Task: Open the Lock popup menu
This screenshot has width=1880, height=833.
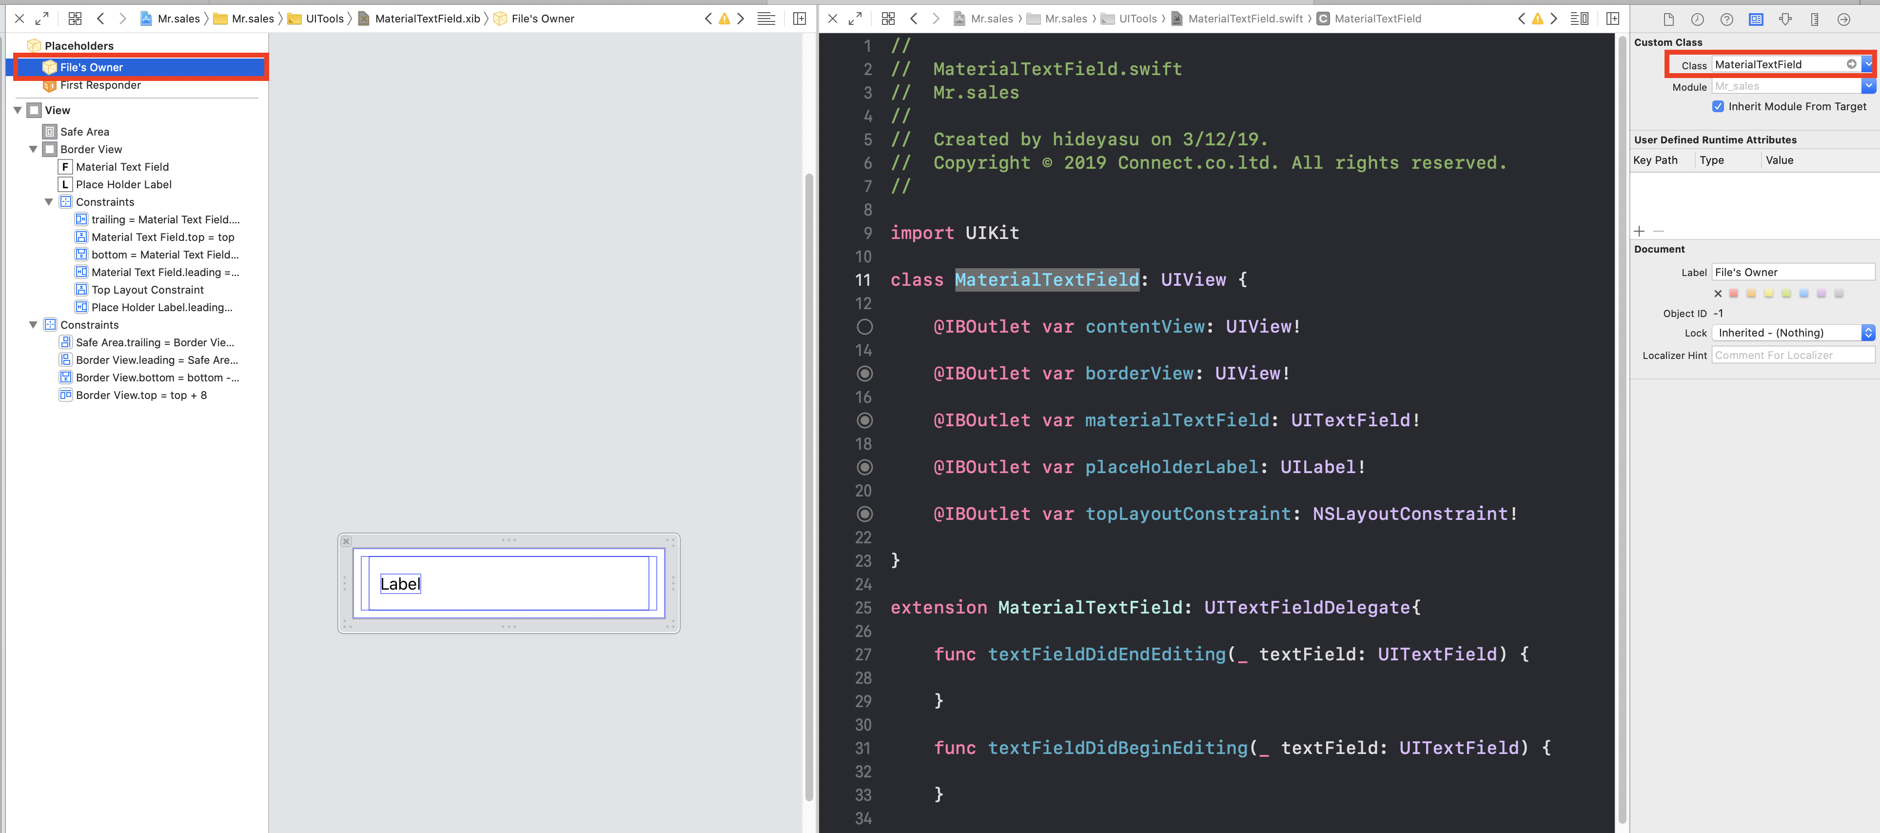Action: pos(1793,333)
